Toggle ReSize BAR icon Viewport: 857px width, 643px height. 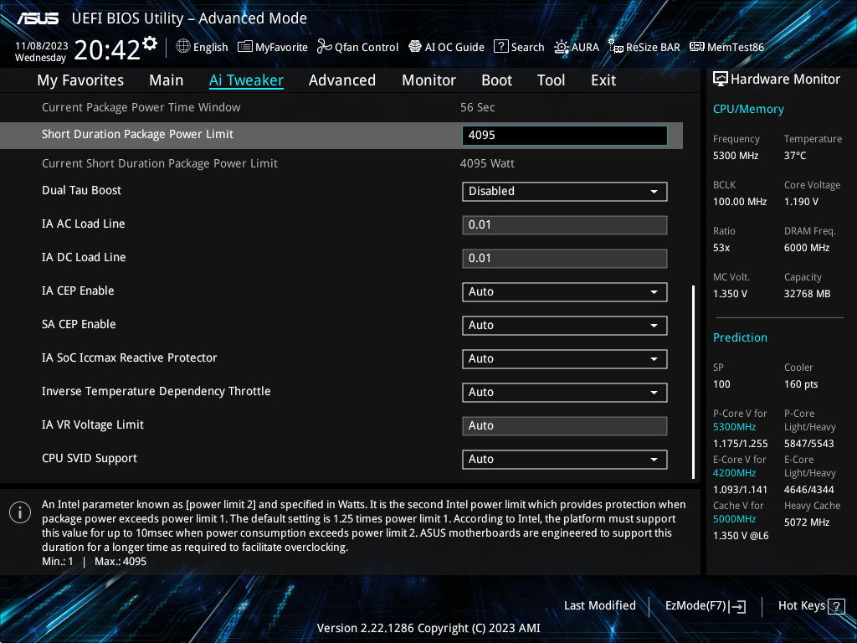pyautogui.click(x=616, y=47)
